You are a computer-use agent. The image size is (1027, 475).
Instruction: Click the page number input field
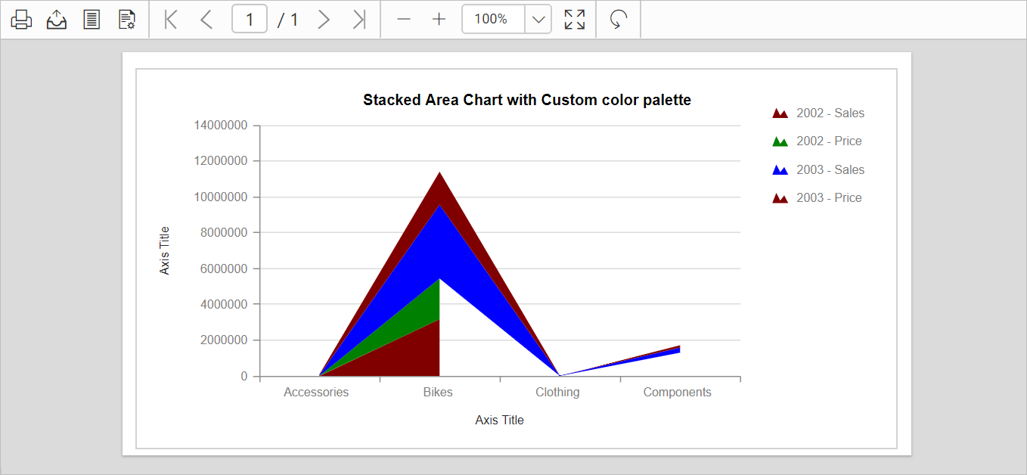tap(250, 19)
